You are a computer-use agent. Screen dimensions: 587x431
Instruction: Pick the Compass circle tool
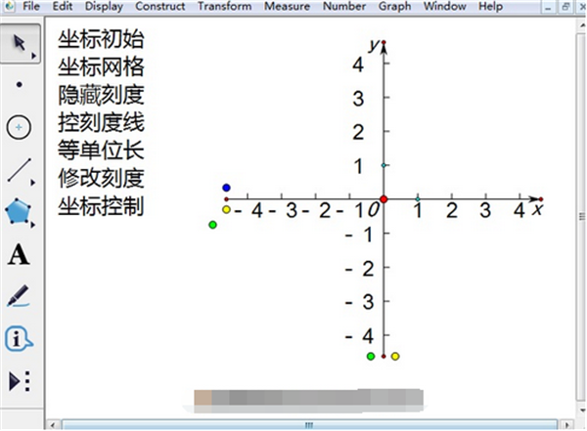tap(19, 127)
